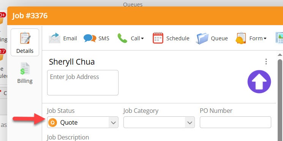Click the green phone Call icon

click(122, 38)
